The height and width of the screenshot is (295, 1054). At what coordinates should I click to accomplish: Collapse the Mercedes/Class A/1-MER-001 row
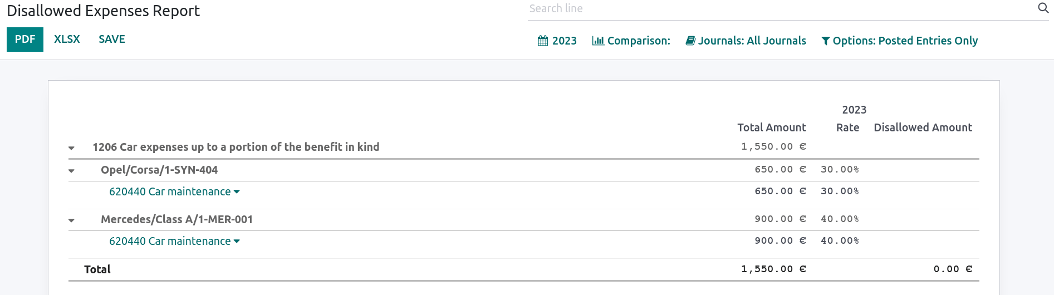tap(71, 220)
